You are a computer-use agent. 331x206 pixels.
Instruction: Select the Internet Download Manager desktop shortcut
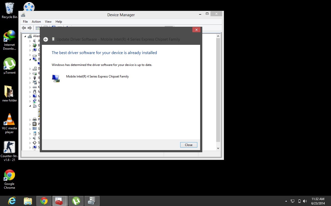point(10,40)
